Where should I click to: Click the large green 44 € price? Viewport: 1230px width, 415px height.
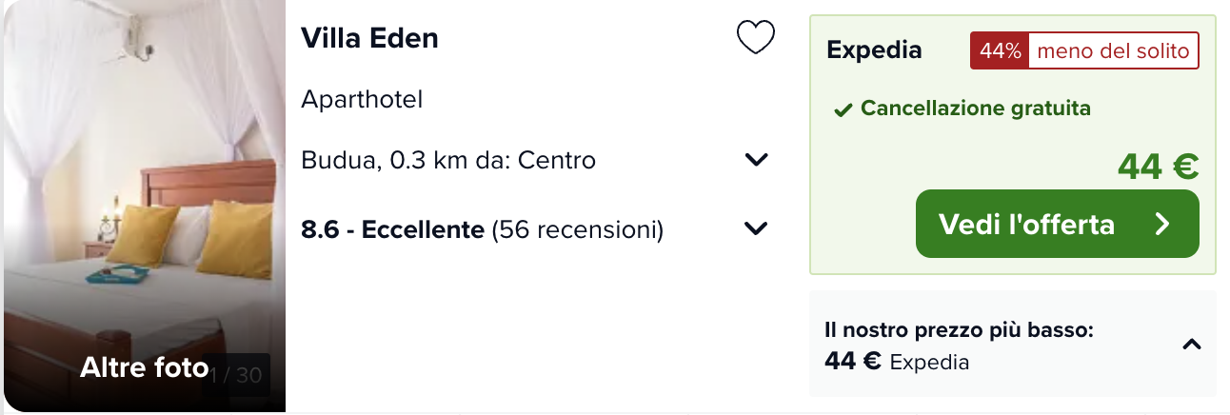pyautogui.click(x=1158, y=167)
